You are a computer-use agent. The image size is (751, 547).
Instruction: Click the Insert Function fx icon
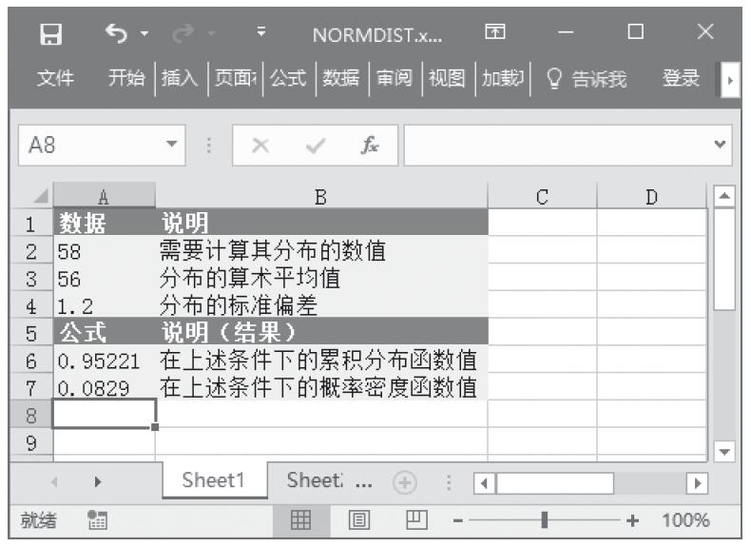[367, 146]
